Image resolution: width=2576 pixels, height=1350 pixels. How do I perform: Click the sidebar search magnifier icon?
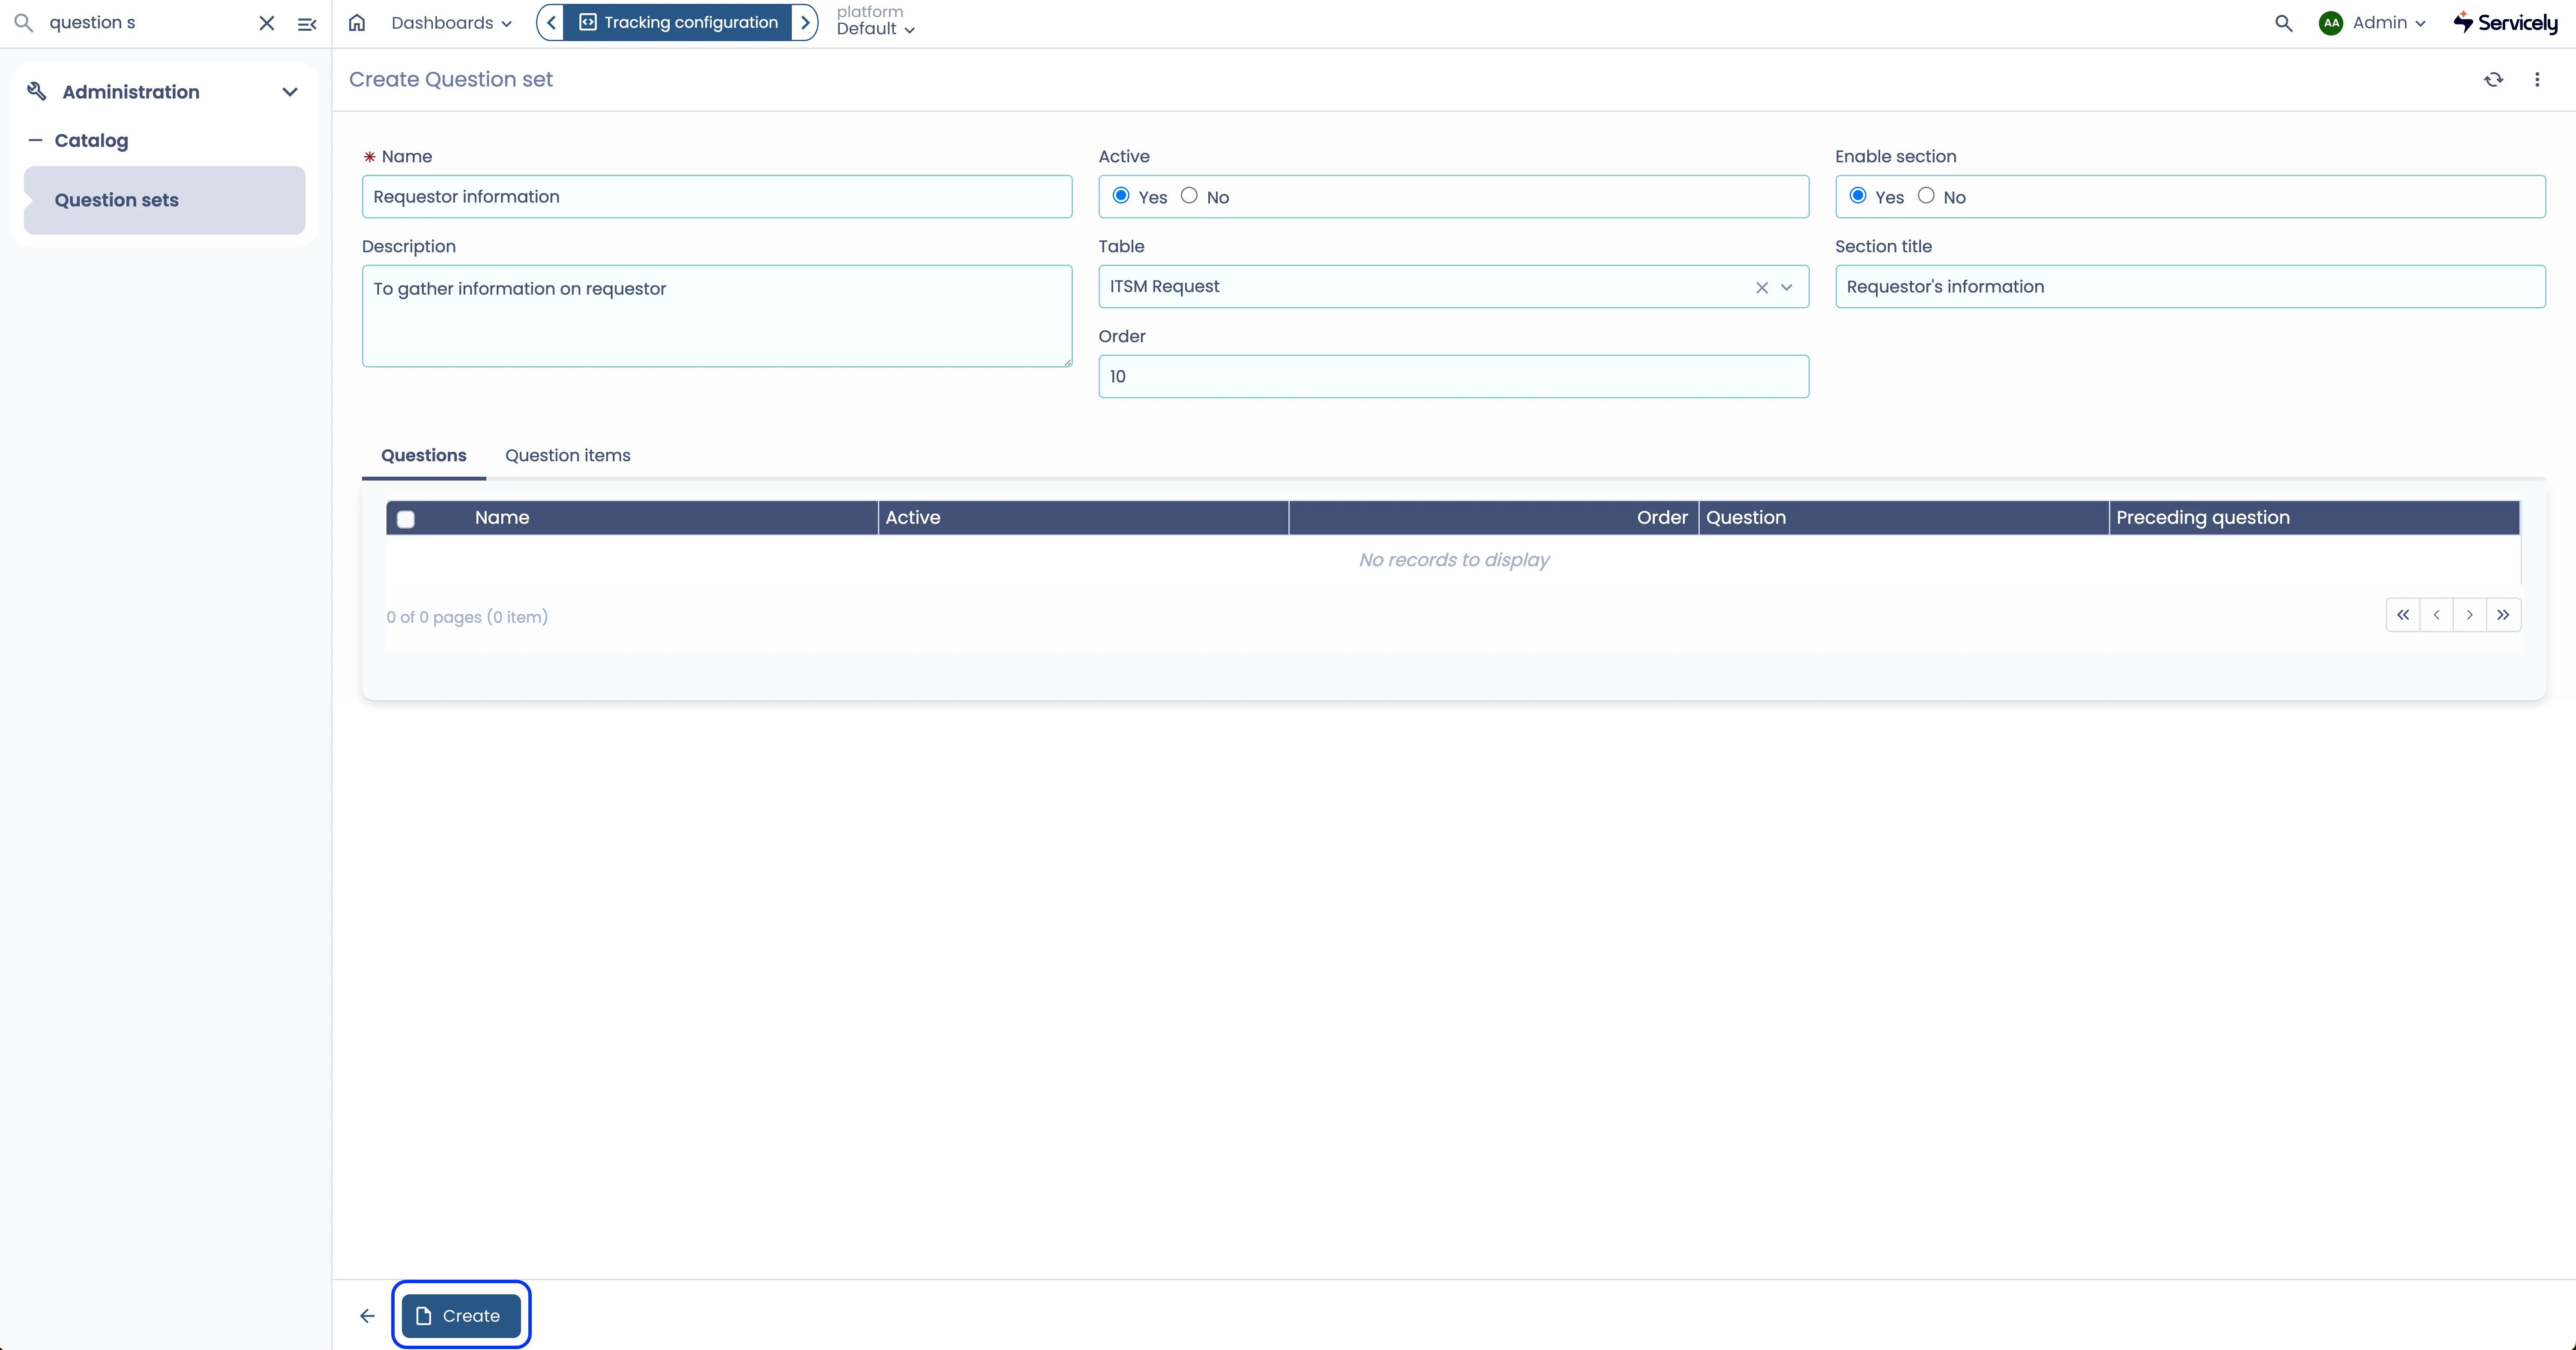click(x=24, y=23)
